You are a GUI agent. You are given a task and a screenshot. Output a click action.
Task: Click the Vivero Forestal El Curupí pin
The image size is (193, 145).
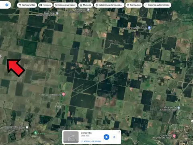click(149, 28)
